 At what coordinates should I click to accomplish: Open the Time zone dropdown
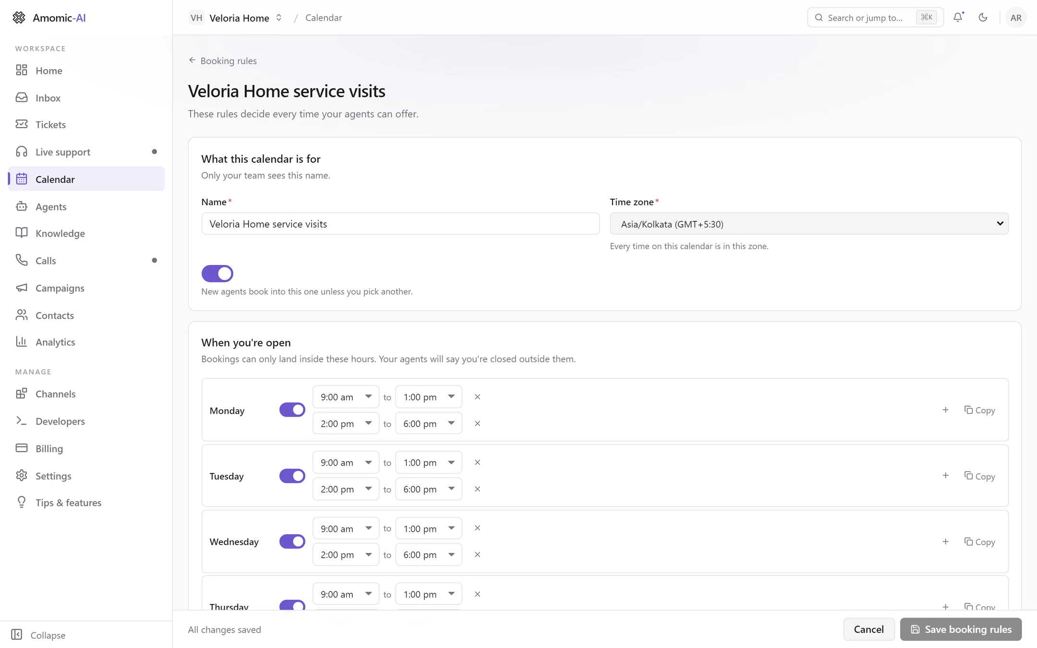(x=809, y=224)
